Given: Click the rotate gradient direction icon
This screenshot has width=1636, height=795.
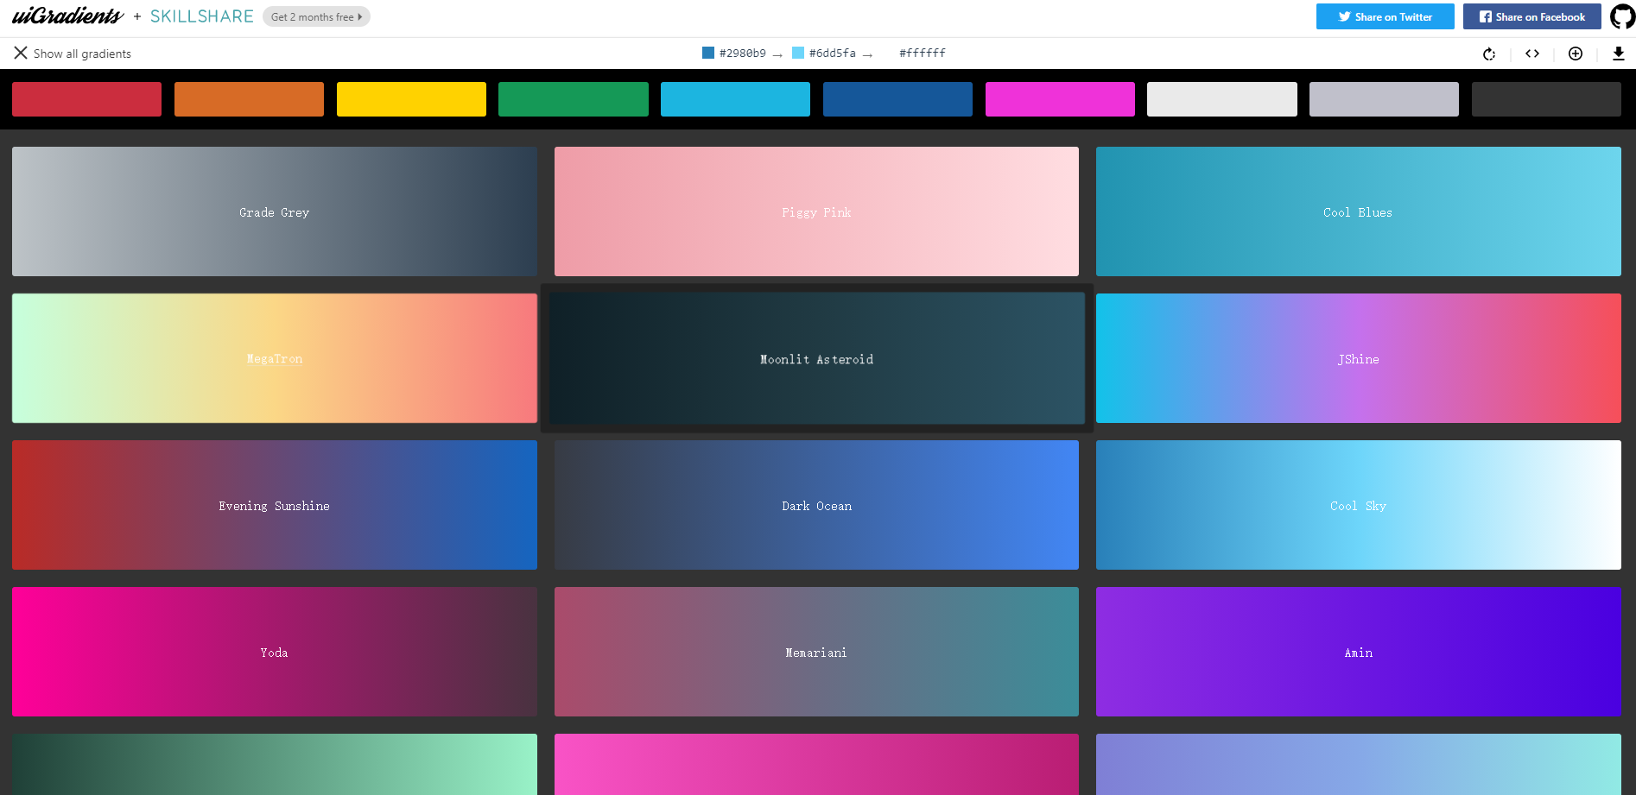Looking at the screenshot, I should tap(1489, 54).
